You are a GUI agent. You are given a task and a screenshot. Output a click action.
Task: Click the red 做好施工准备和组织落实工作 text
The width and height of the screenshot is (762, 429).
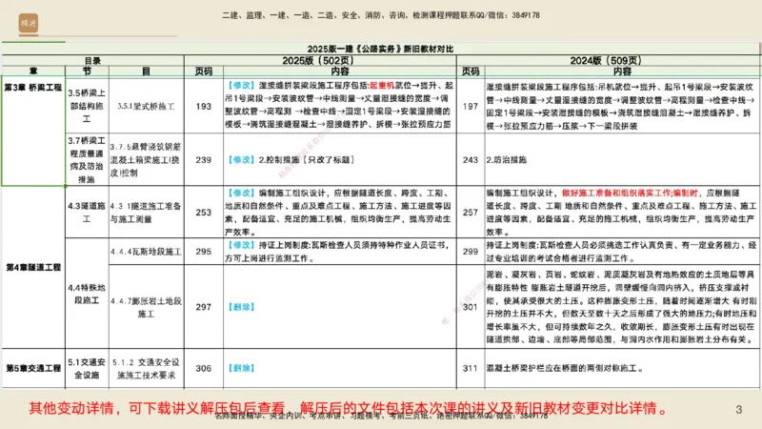pyautogui.click(x=616, y=194)
